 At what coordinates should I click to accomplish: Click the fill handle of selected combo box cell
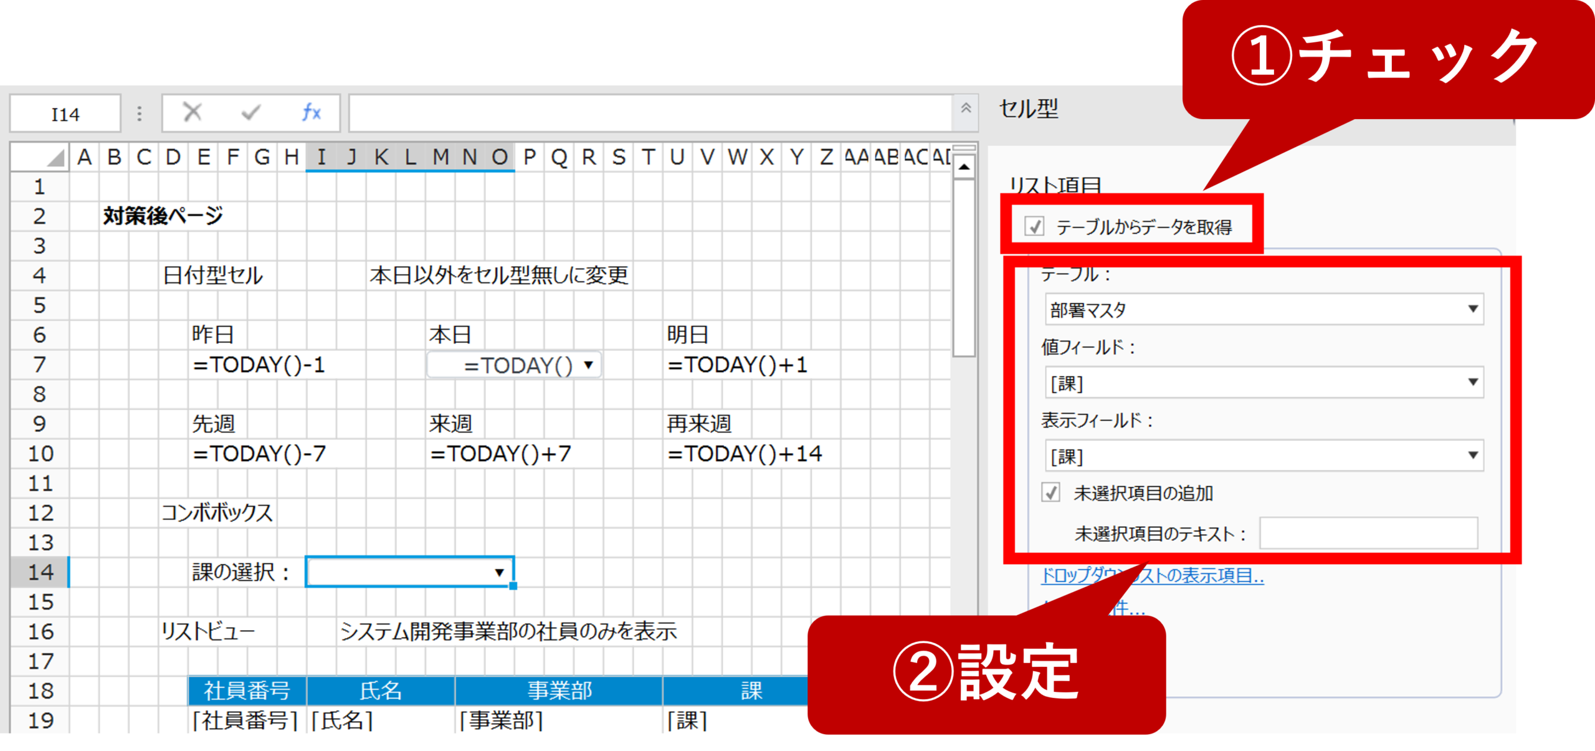pos(513,586)
